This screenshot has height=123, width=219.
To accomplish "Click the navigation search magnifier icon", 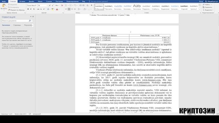I will click(x=30, y=20).
